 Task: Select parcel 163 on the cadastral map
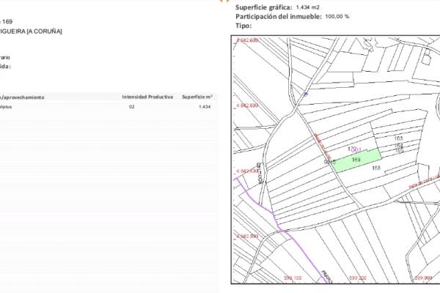tap(399, 138)
